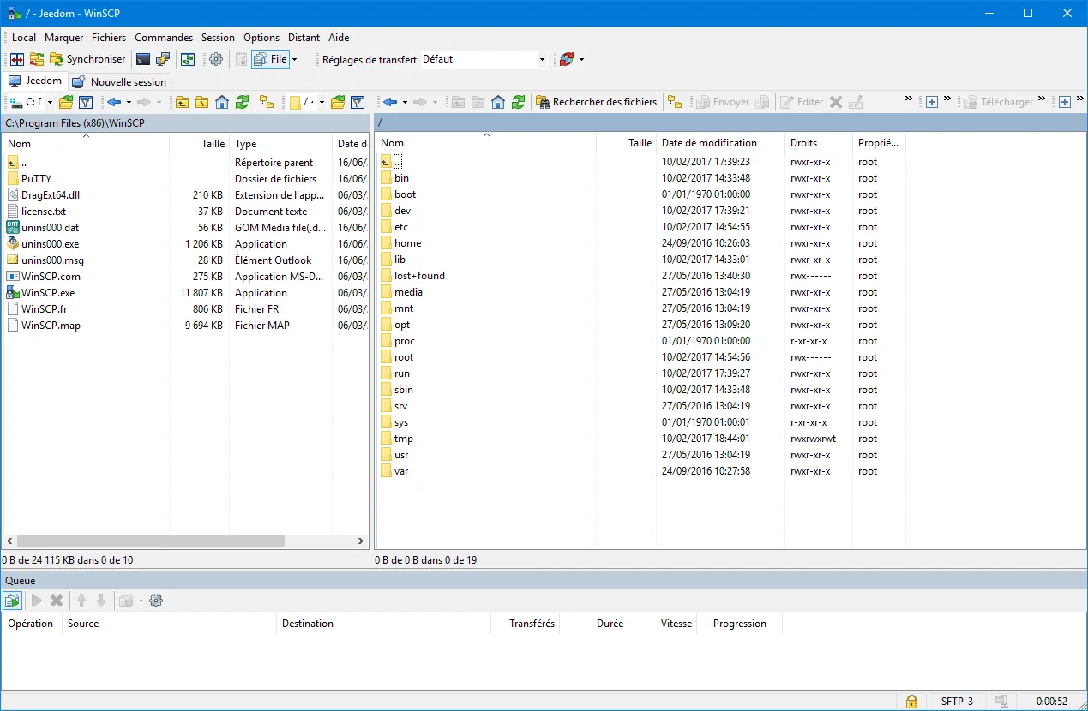This screenshot has width=1088, height=711.
Task: Go to local root directory icon
Action: (x=202, y=102)
